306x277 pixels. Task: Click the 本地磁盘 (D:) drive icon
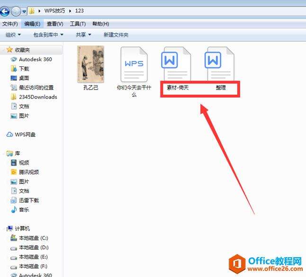point(14,248)
